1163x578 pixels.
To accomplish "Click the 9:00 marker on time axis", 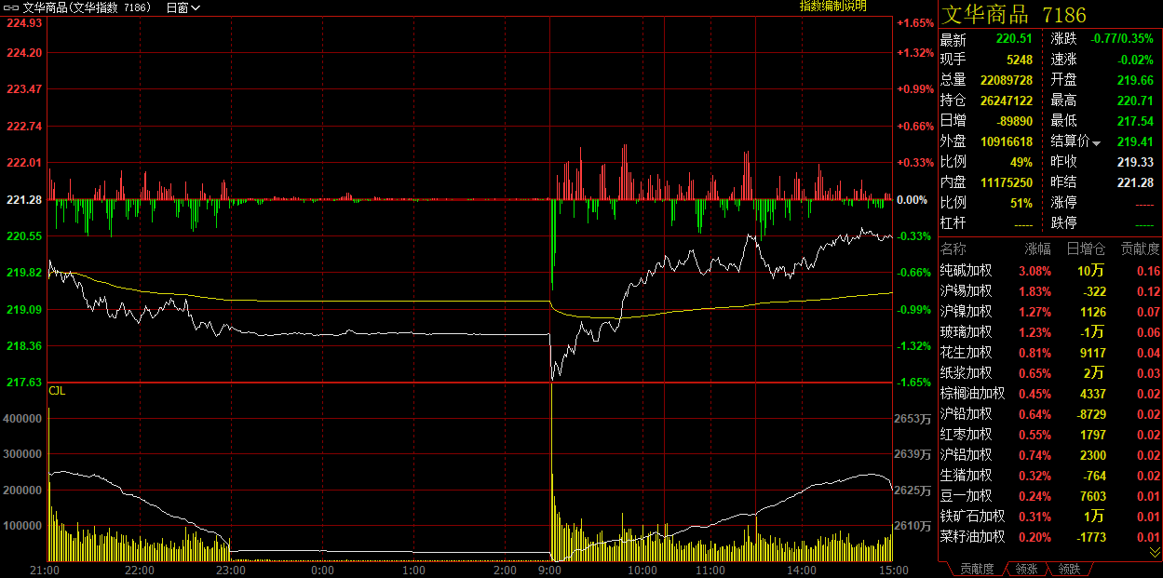I will point(550,570).
